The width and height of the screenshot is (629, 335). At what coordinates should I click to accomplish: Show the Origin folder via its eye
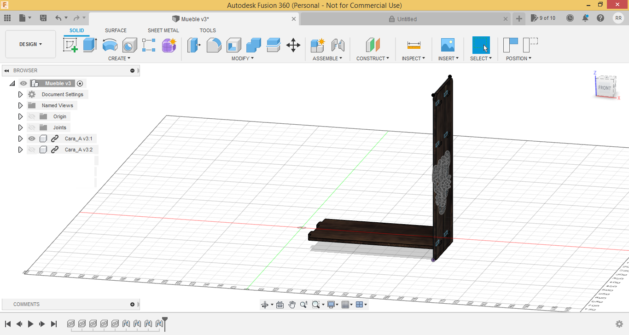pyautogui.click(x=32, y=116)
